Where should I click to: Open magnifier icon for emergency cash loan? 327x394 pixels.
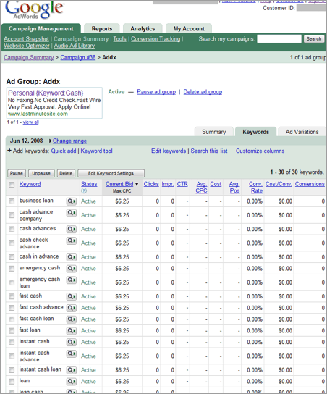[72, 280]
